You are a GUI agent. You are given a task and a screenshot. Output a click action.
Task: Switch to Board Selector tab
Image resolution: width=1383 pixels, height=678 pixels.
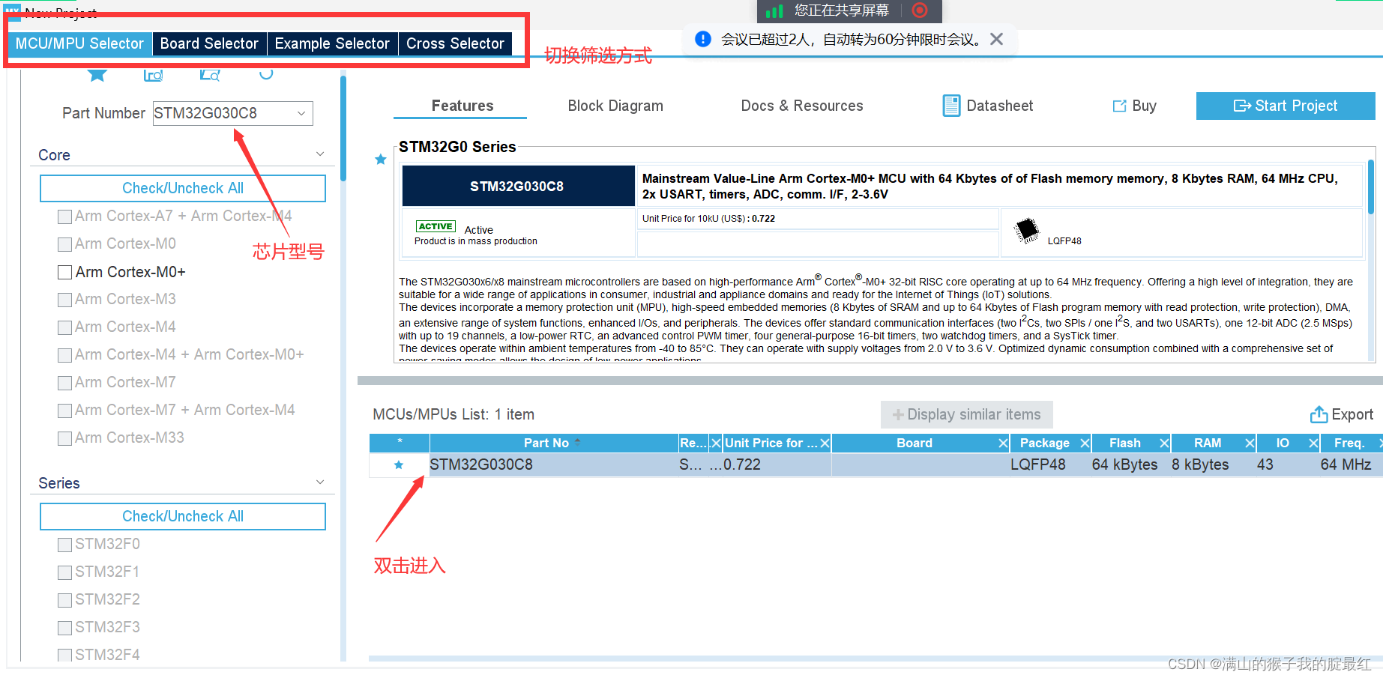209,43
